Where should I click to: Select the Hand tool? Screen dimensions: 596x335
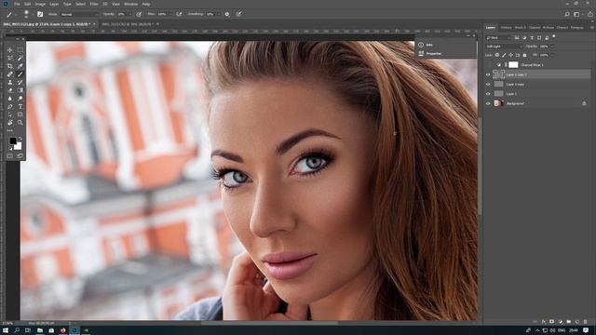(x=10, y=122)
